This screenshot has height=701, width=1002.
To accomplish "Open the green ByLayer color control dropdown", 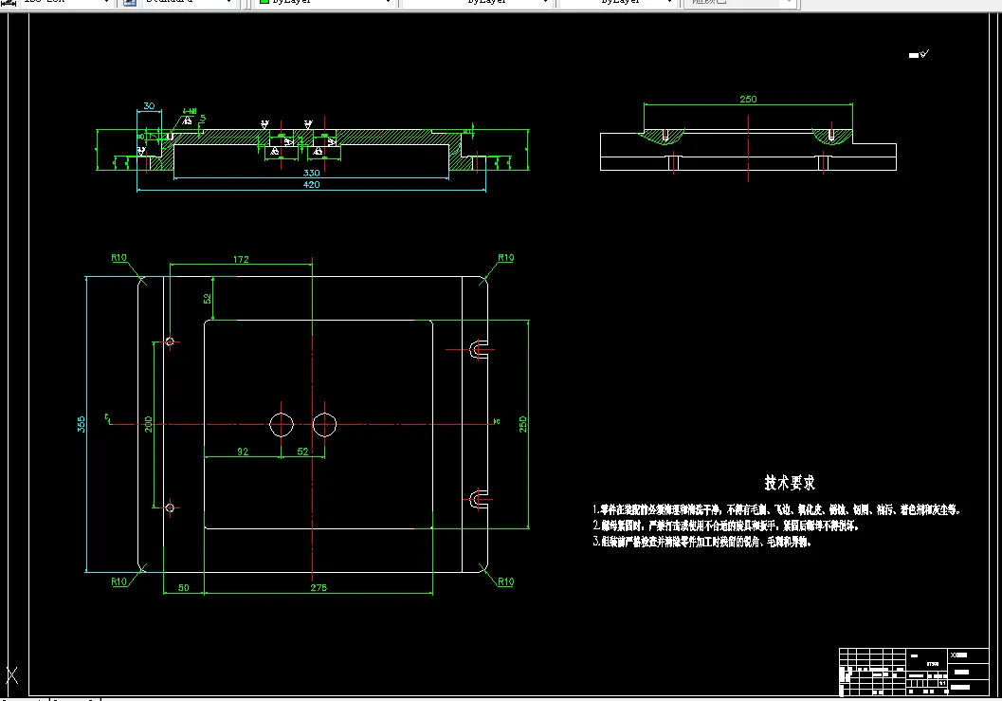I will click(324, 3).
